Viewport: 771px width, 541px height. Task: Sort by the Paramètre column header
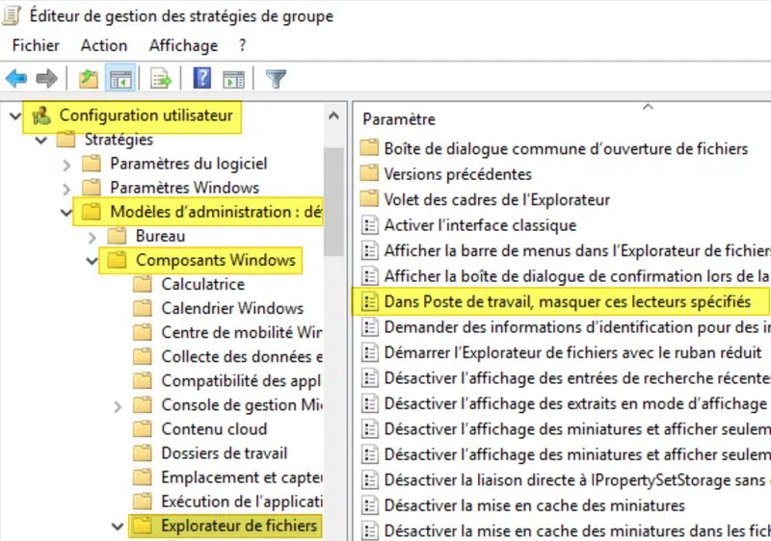point(399,119)
